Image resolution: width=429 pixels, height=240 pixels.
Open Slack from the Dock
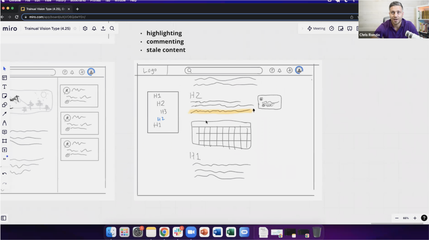[x=177, y=232]
